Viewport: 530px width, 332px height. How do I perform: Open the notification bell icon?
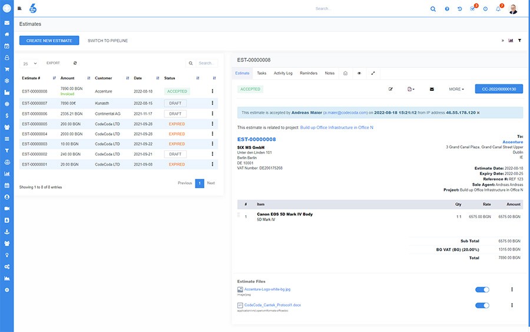[x=498, y=9]
